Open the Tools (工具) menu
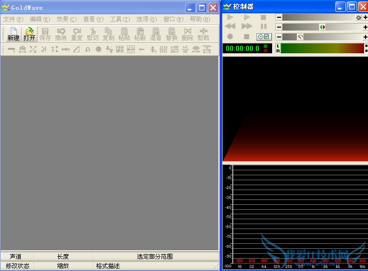The image size is (368, 271). click(x=120, y=19)
